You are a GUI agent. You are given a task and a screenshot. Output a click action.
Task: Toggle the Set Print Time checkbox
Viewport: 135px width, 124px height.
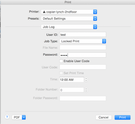[x=61, y=73]
